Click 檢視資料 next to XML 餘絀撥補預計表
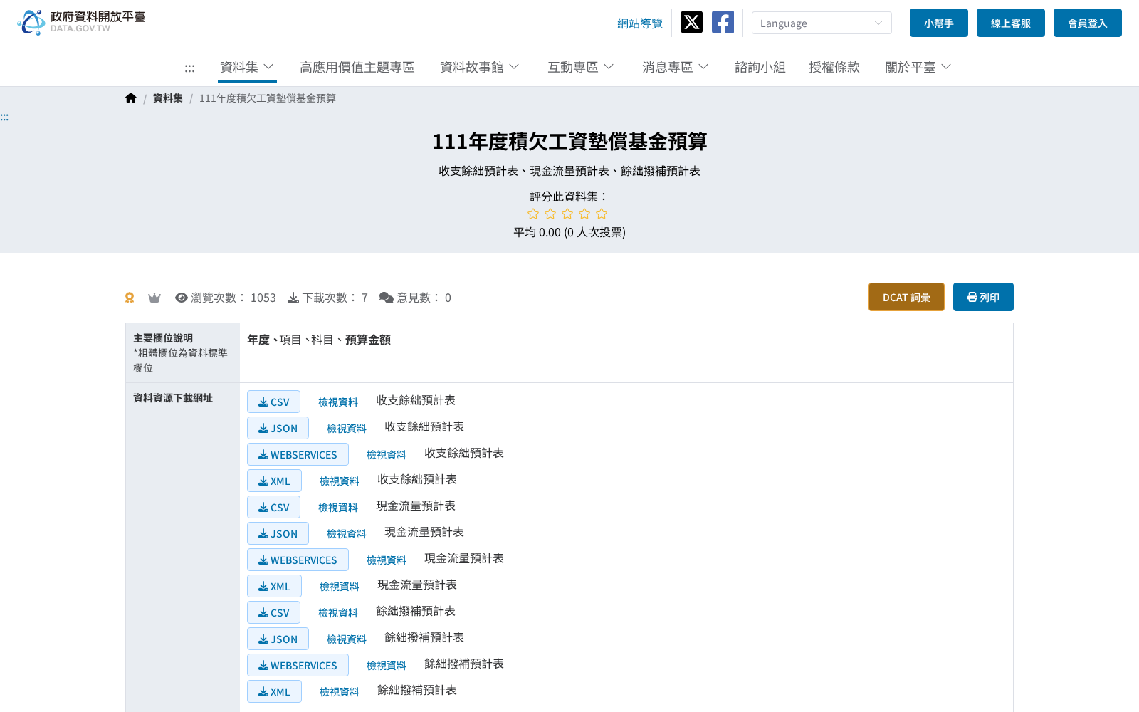Image resolution: width=1139 pixels, height=712 pixels. [340, 692]
